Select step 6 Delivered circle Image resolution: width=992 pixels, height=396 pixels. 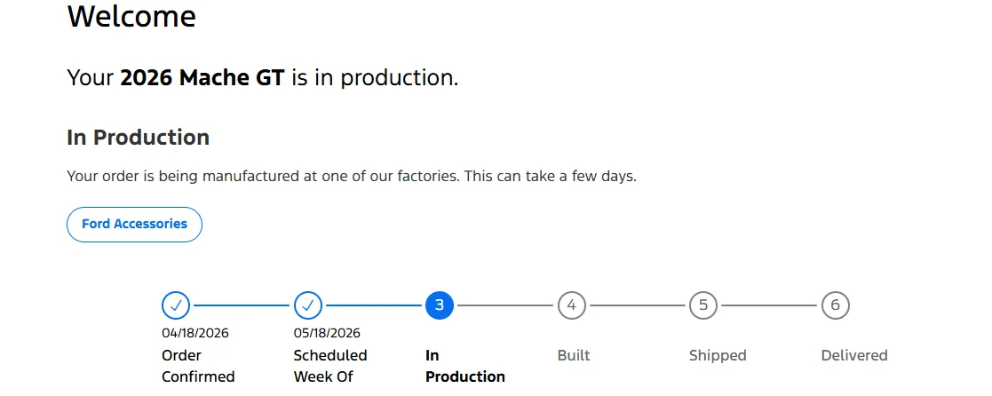tap(836, 305)
